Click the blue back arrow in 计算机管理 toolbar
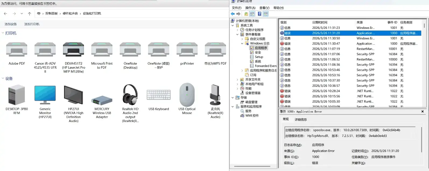 [x=233, y=14]
